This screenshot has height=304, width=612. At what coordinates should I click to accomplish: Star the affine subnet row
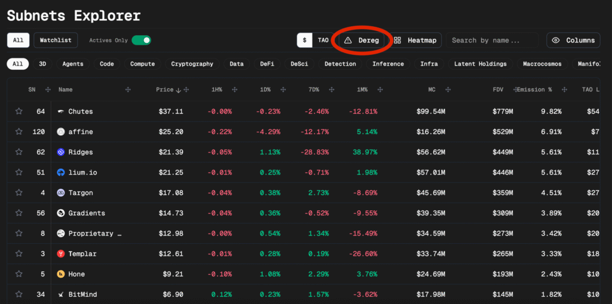click(19, 132)
